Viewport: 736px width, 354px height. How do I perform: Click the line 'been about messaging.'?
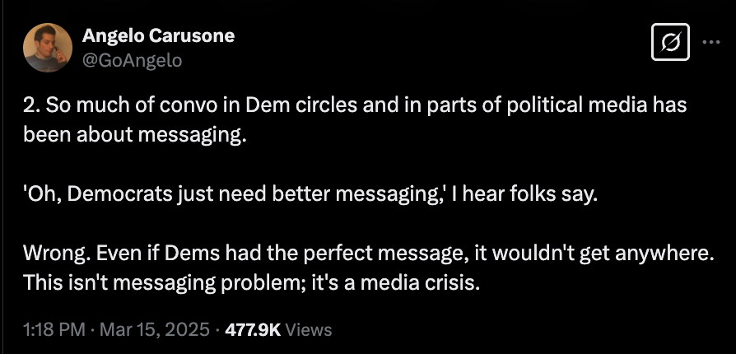tap(135, 135)
